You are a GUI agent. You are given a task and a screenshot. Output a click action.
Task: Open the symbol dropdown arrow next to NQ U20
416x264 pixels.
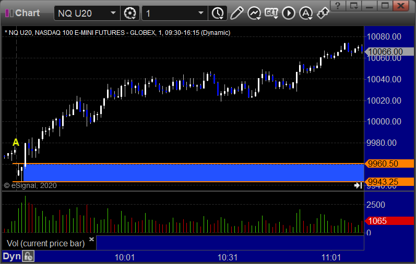point(113,13)
